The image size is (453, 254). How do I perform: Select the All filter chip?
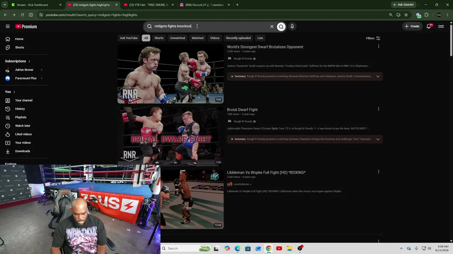coord(146,38)
